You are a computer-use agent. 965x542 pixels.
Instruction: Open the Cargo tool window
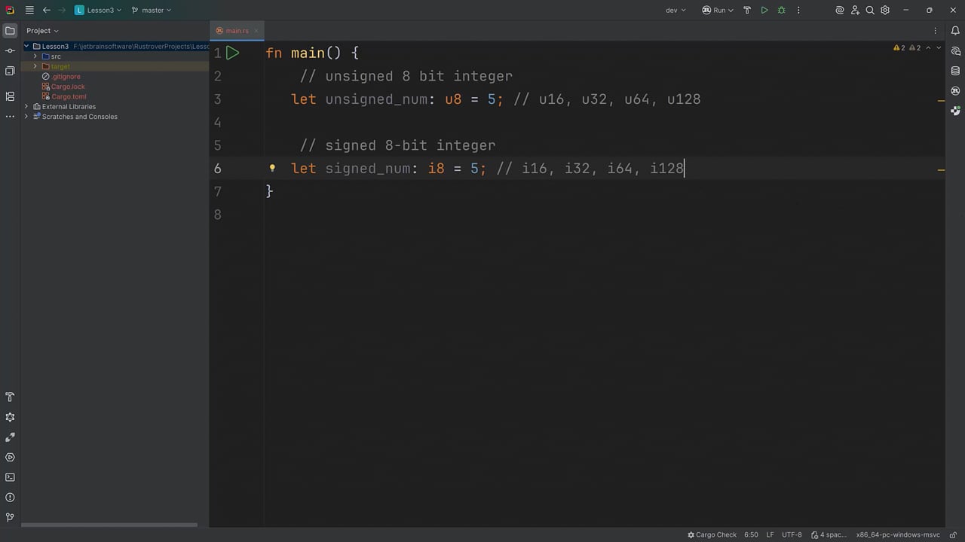pos(955,90)
